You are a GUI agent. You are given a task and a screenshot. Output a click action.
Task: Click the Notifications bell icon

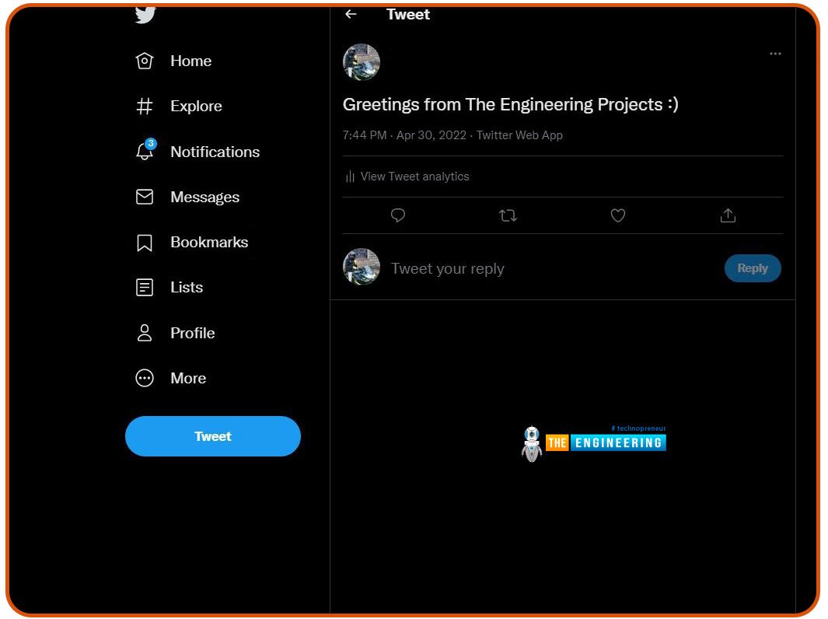click(145, 152)
